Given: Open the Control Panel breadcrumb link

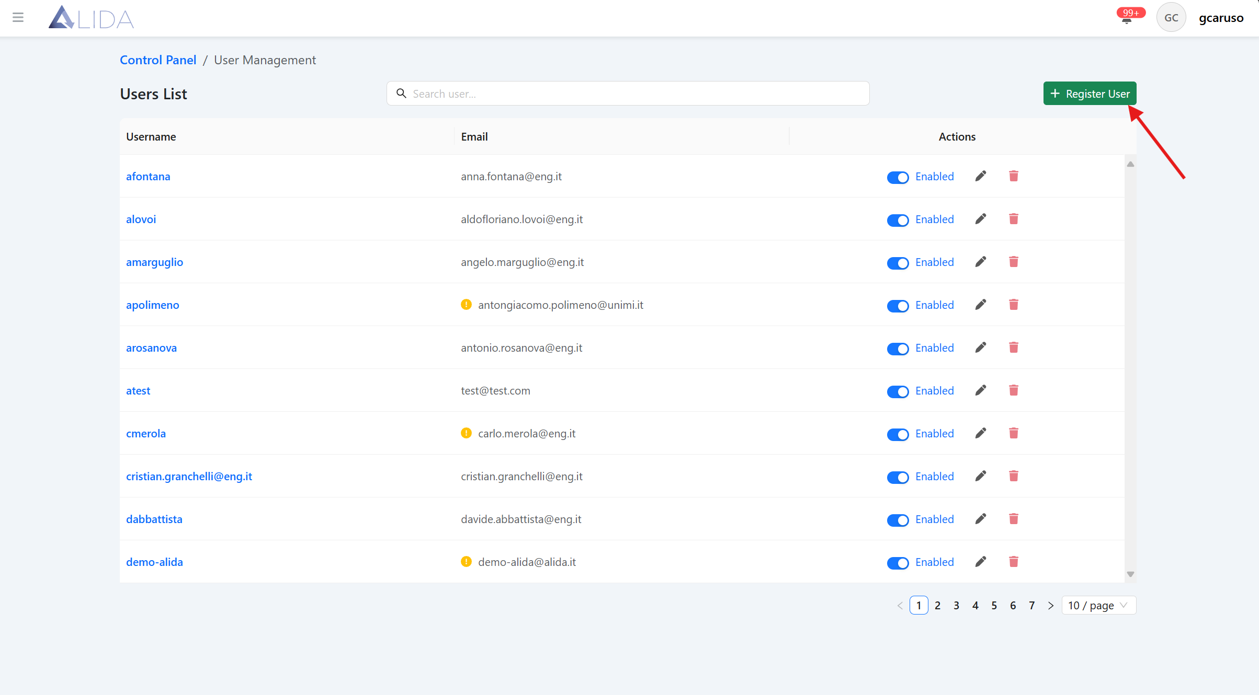Looking at the screenshot, I should point(158,60).
